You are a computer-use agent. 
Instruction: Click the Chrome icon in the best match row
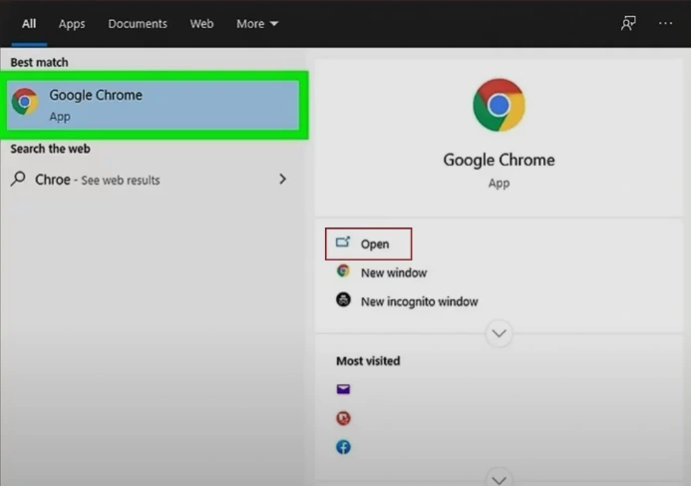pyautogui.click(x=25, y=102)
